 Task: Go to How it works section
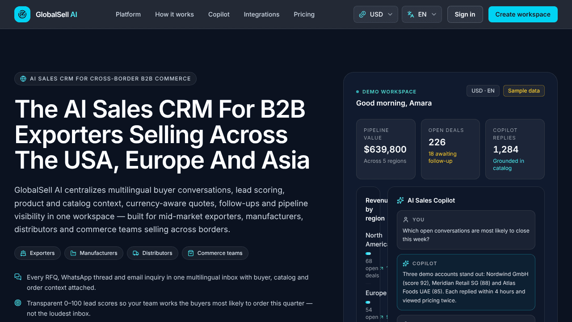[174, 14]
